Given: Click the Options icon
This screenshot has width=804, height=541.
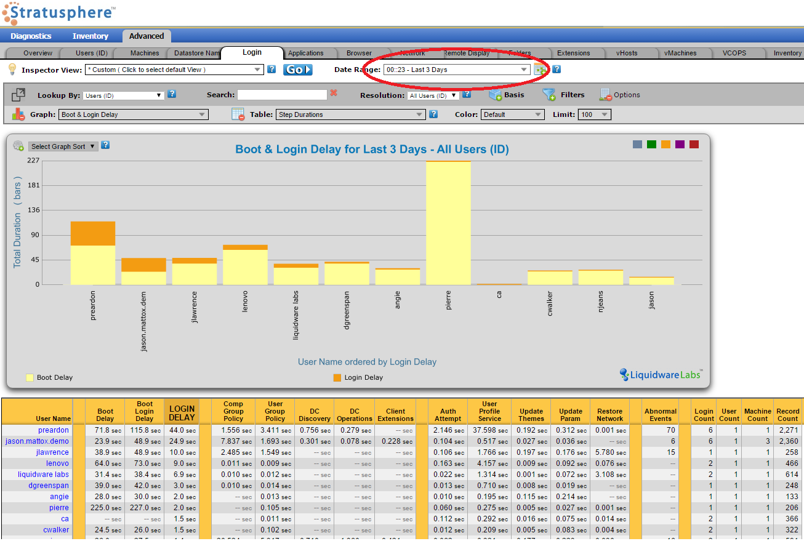Looking at the screenshot, I should click(605, 95).
